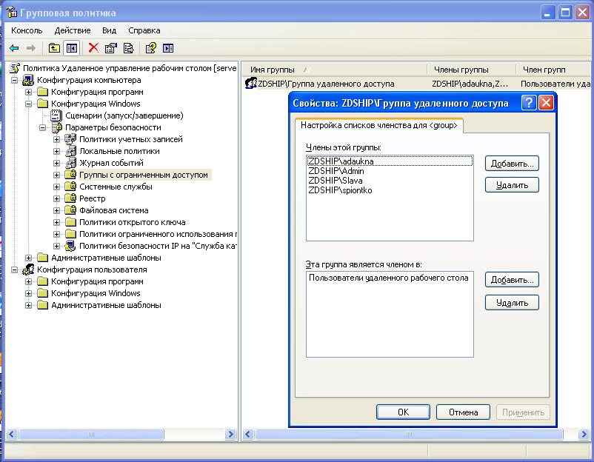594x462 pixels.
Task: Click the tree pane horizontal scrollbar thumb
Action: [x=91, y=434]
